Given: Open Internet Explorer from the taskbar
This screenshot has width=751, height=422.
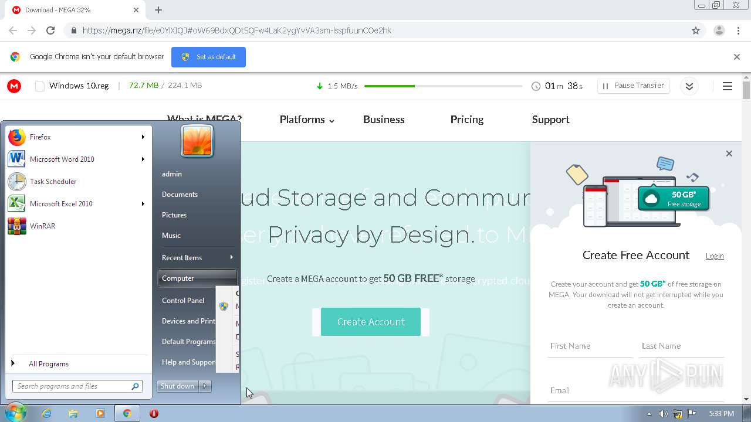Looking at the screenshot, I should [46, 413].
